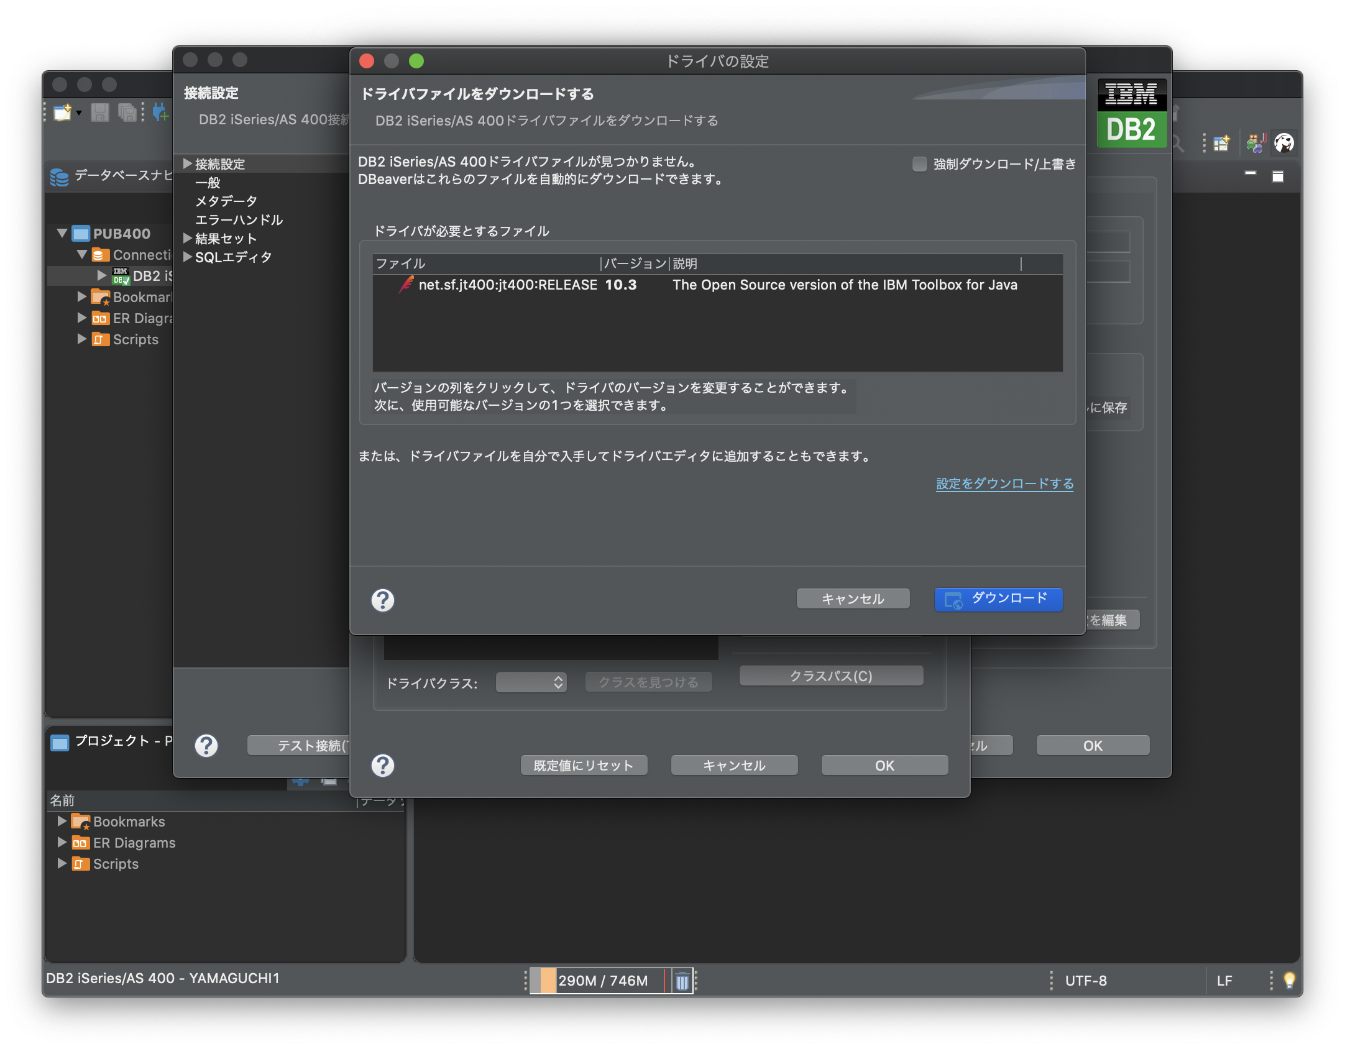
Task: Enable 強制ダウンロード/上書き checkbox
Action: click(919, 163)
